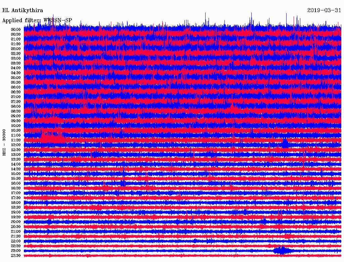Click the 18:00 time label
The width and height of the screenshot is (344, 262).
pyautogui.click(x=16, y=203)
